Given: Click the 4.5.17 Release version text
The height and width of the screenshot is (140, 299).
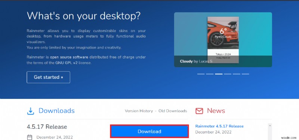Looking at the screenshot, I should click(x=47, y=127).
